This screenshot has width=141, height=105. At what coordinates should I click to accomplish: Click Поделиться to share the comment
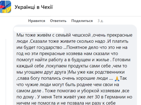pyautogui.click(x=82, y=21)
